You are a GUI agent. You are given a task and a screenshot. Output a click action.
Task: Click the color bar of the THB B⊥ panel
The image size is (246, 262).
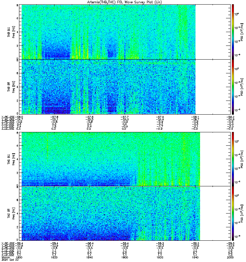coord(233,32)
